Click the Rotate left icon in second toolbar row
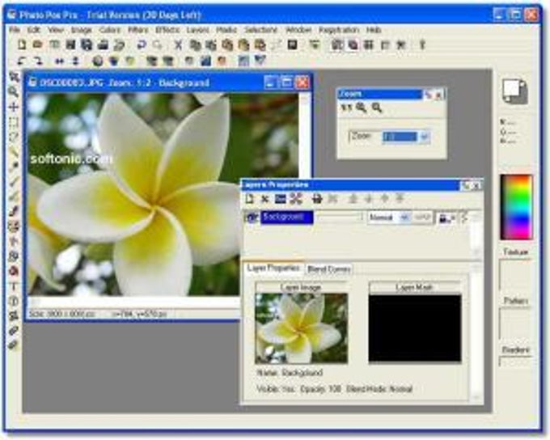550x440 pixels. 22,61
